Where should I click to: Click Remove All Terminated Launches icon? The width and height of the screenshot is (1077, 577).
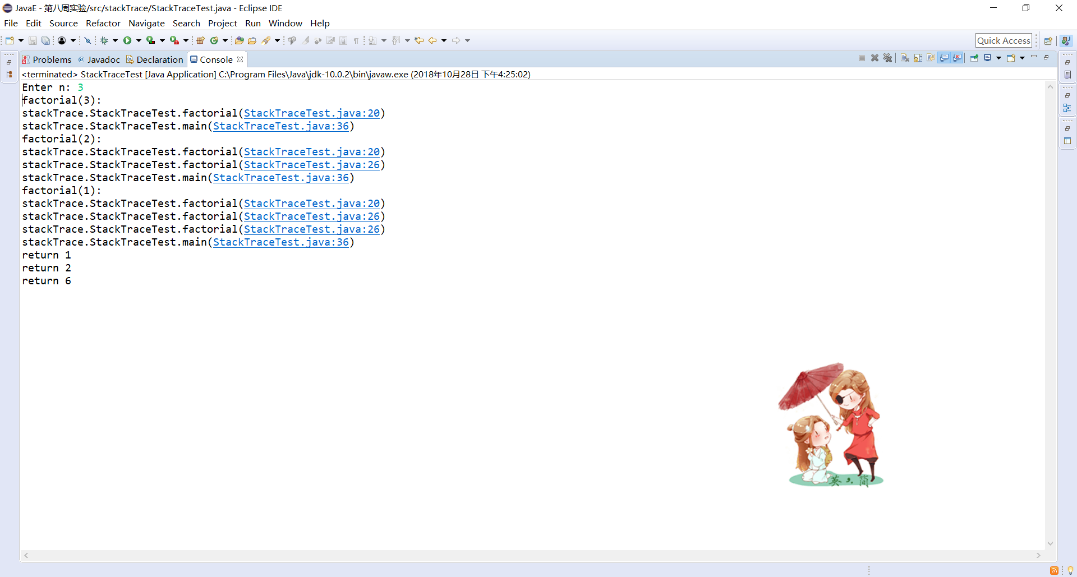887,58
